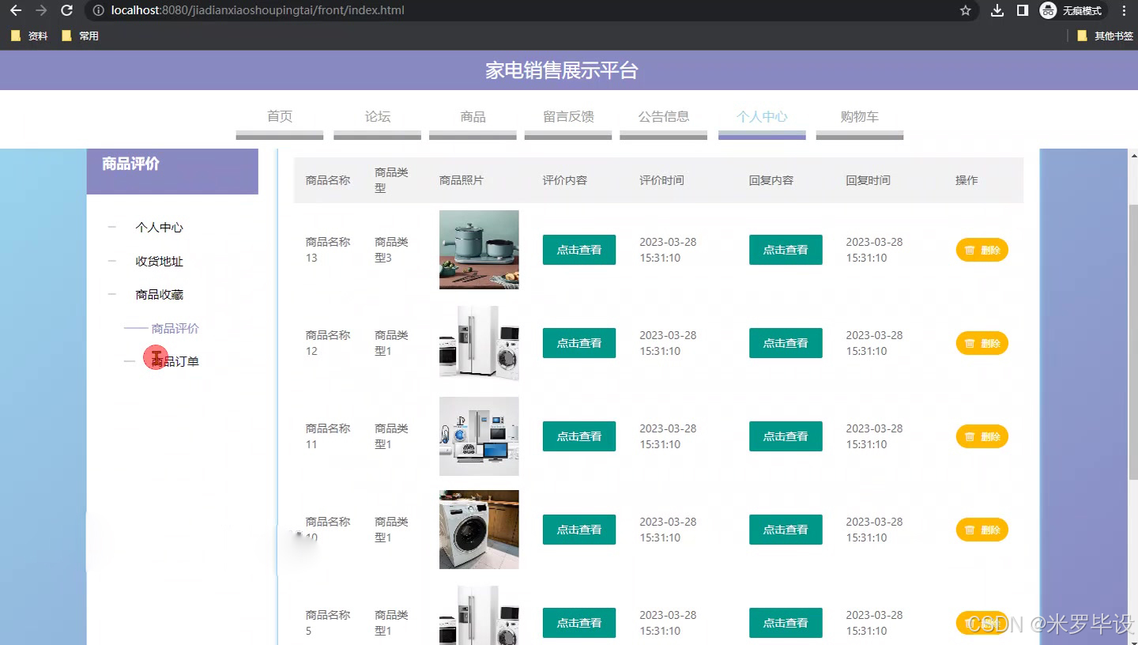
Task: Open the 常用 bookmarks folder
Action: (79, 36)
